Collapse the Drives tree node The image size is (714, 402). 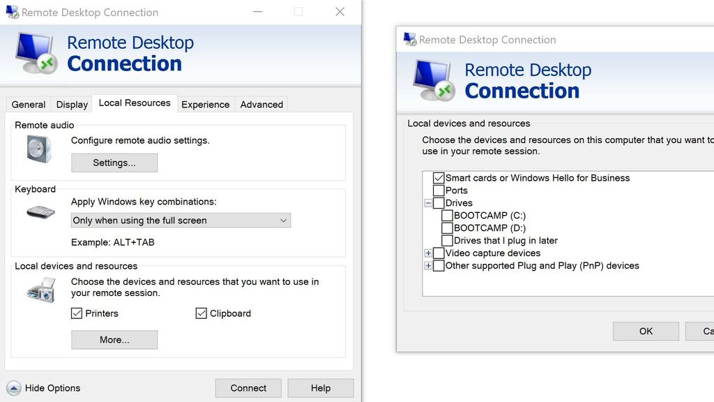[x=428, y=203]
